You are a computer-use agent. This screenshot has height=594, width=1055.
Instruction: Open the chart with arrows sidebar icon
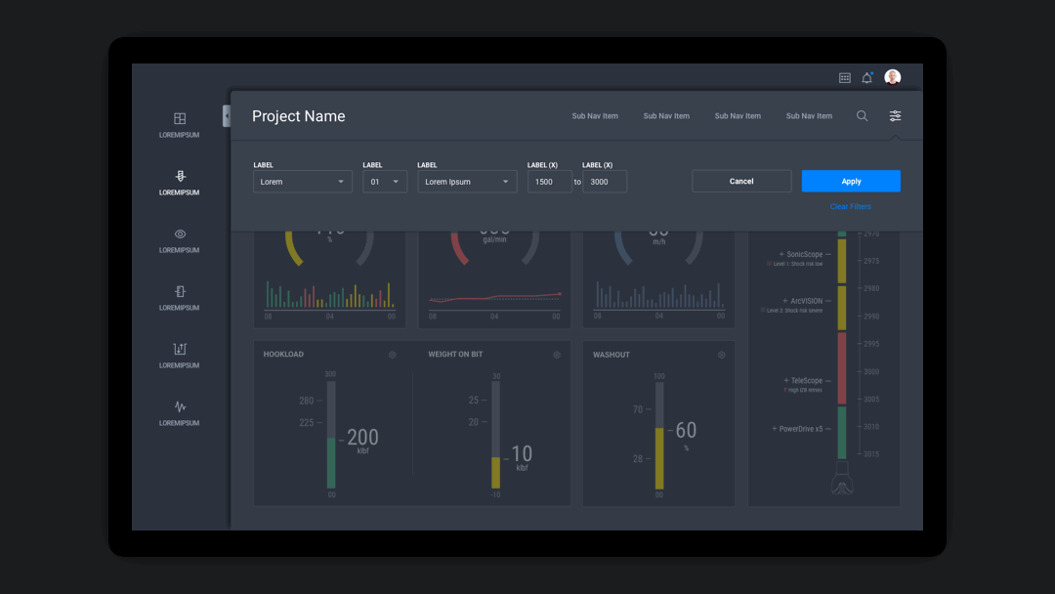180,349
